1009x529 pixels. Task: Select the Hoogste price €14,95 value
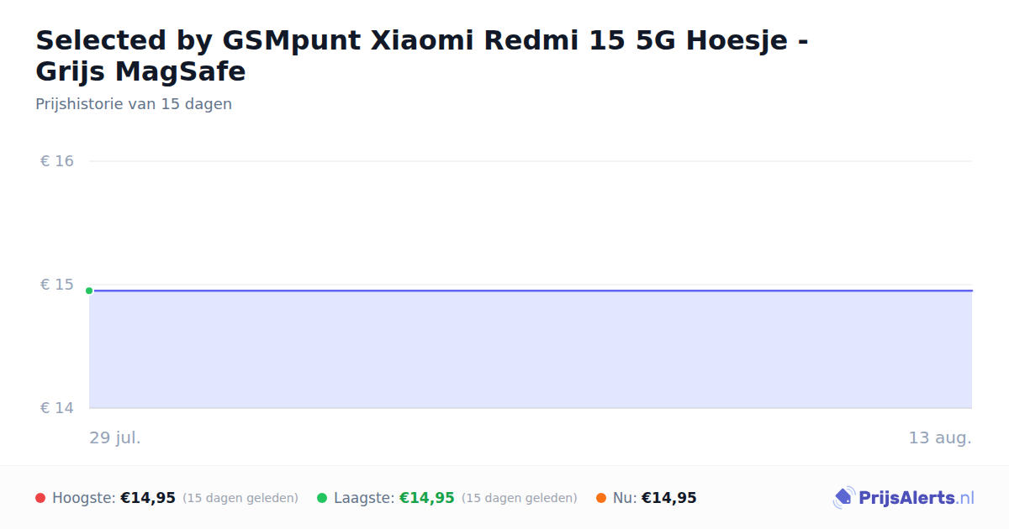pos(148,498)
